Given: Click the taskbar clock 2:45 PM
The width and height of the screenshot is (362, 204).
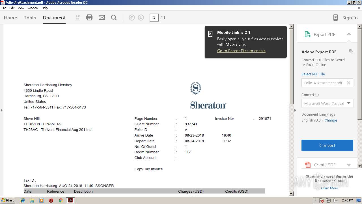Looking at the screenshot, I should tap(347, 200).
